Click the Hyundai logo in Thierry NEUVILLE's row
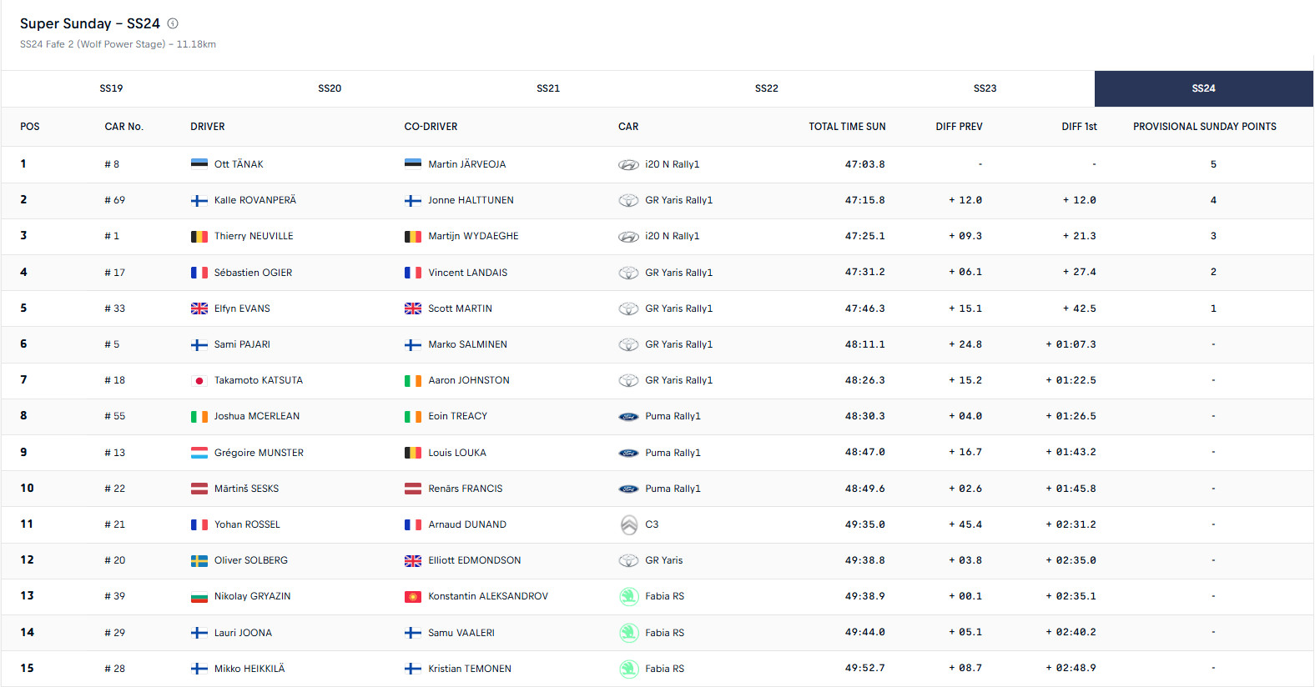The width and height of the screenshot is (1315, 687). point(628,236)
